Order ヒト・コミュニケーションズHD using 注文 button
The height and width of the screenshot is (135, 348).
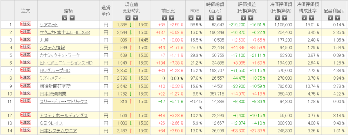[26, 62]
